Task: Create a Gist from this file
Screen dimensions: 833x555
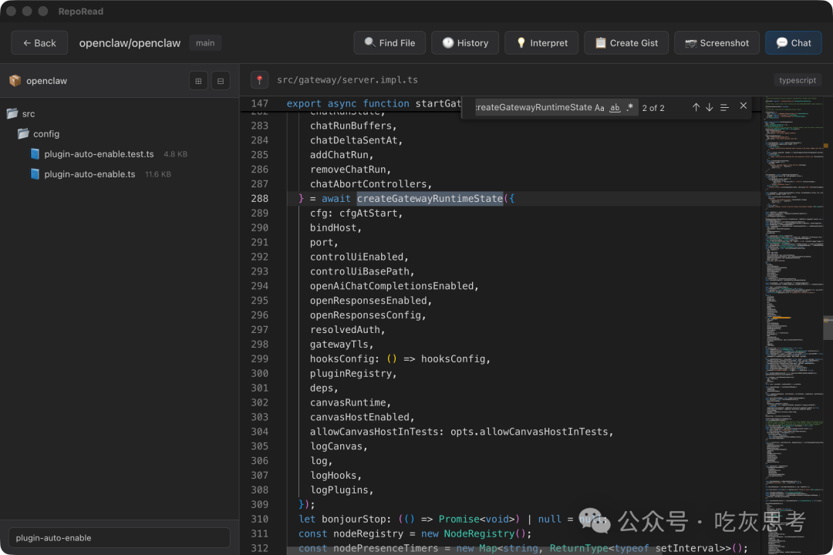Action: (x=626, y=43)
